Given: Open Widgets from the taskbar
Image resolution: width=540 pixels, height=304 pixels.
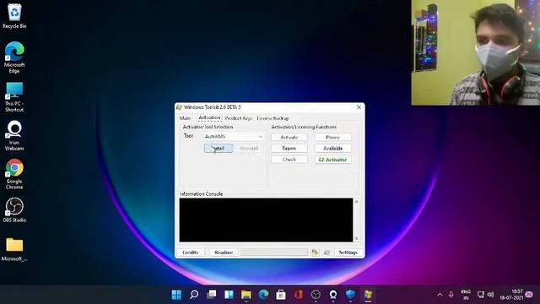Looking at the screenshot, I should point(229,295).
